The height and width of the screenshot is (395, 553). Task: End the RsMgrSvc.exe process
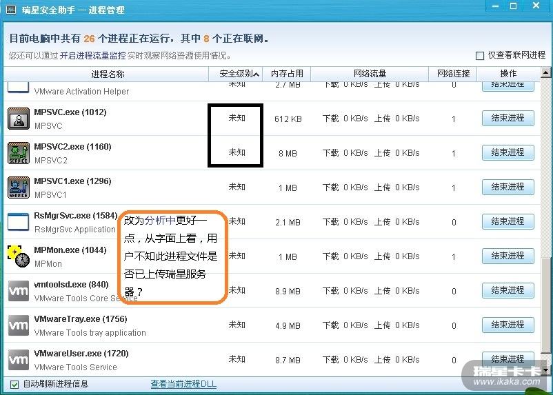click(508, 221)
